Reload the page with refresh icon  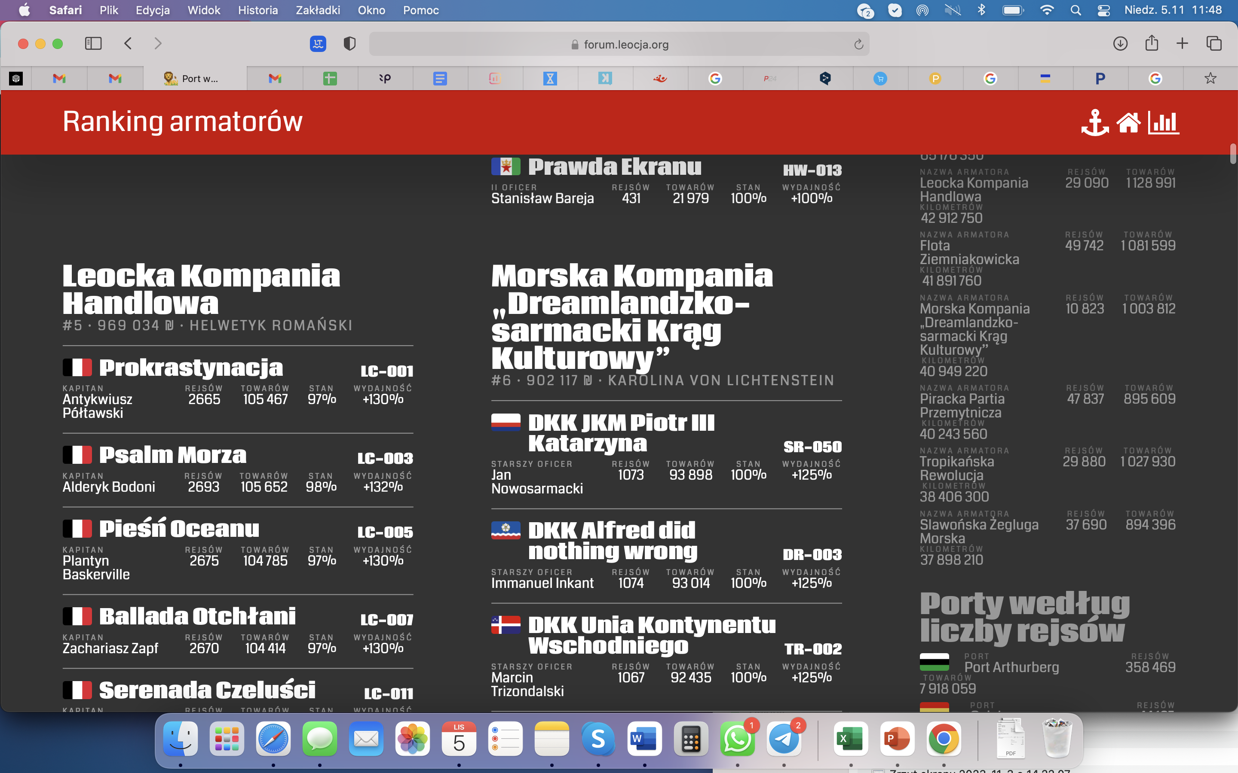pos(858,45)
